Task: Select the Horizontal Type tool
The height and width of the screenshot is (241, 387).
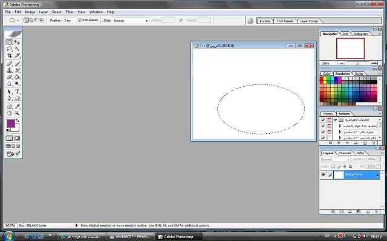Action: [18, 92]
